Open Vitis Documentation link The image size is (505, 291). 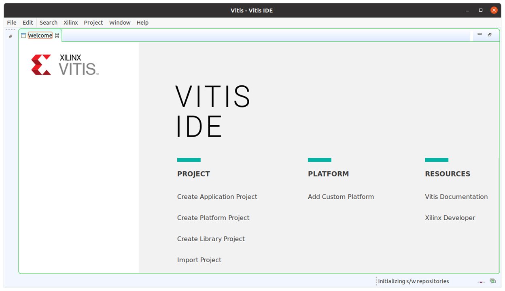[456, 197]
